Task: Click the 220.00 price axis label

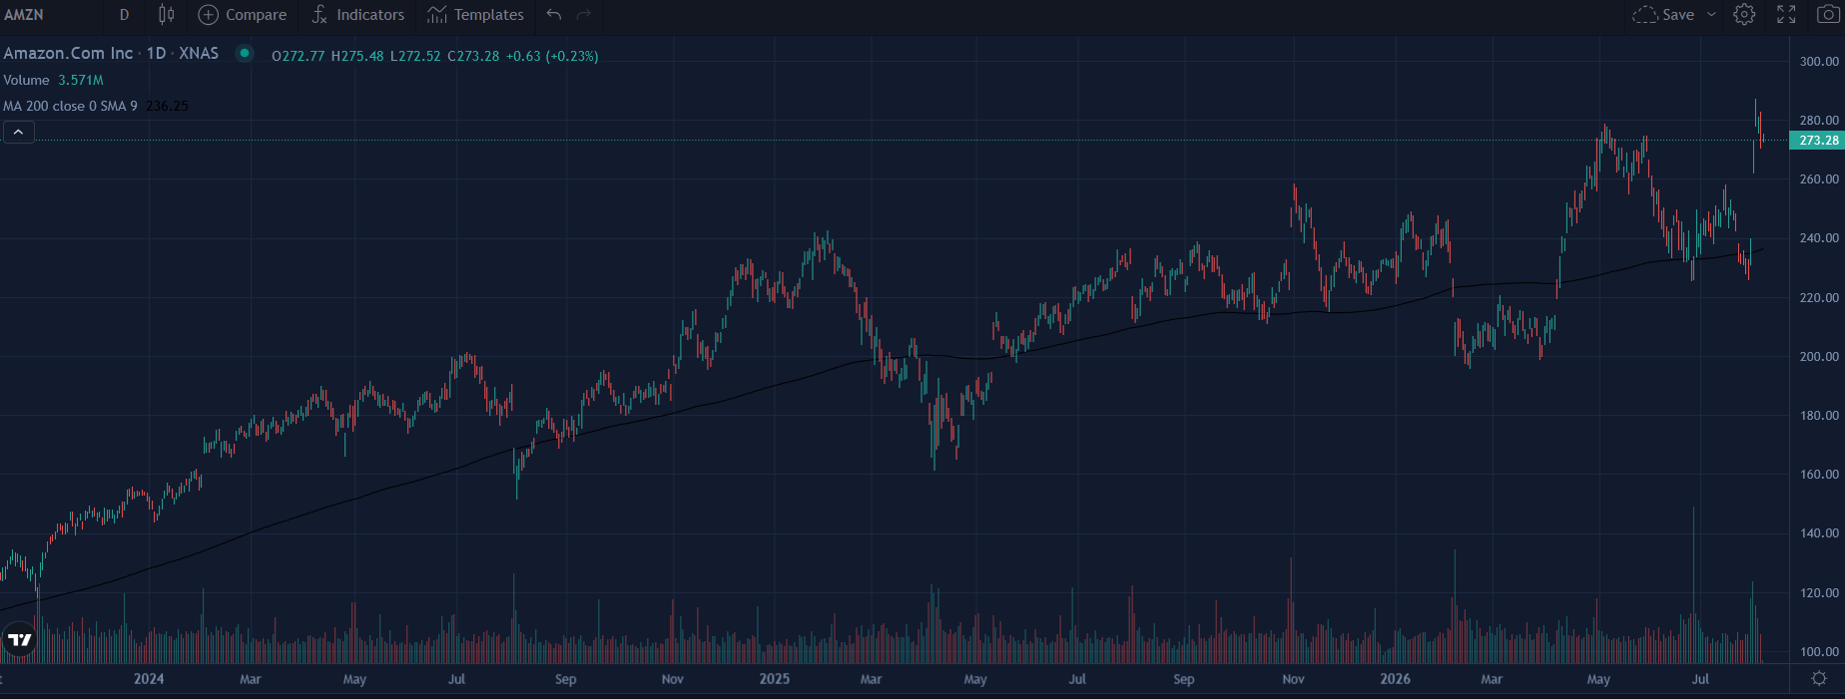Action: (x=1819, y=298)
